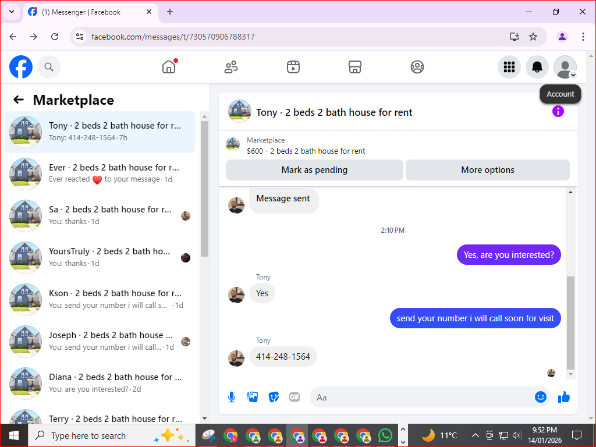Click Mark as pending button
596x447 pixels.
click(314, 170)
